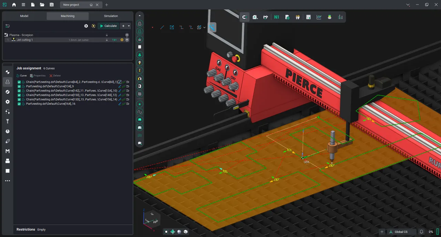Select the red point drawing tool
The width and height of the screenshot is (441, 237).
152,27
